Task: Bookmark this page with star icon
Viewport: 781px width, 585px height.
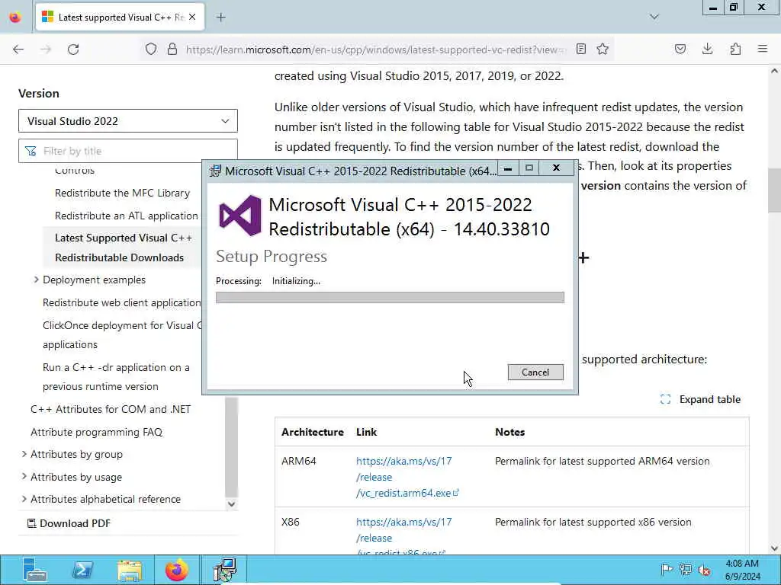Action: [x=603, y=49]
